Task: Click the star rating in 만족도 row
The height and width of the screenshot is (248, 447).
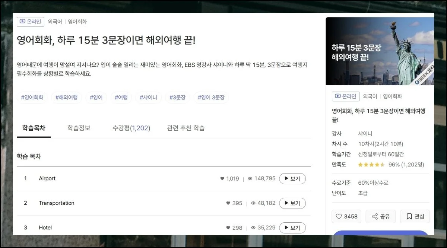Action: [371, 165]
